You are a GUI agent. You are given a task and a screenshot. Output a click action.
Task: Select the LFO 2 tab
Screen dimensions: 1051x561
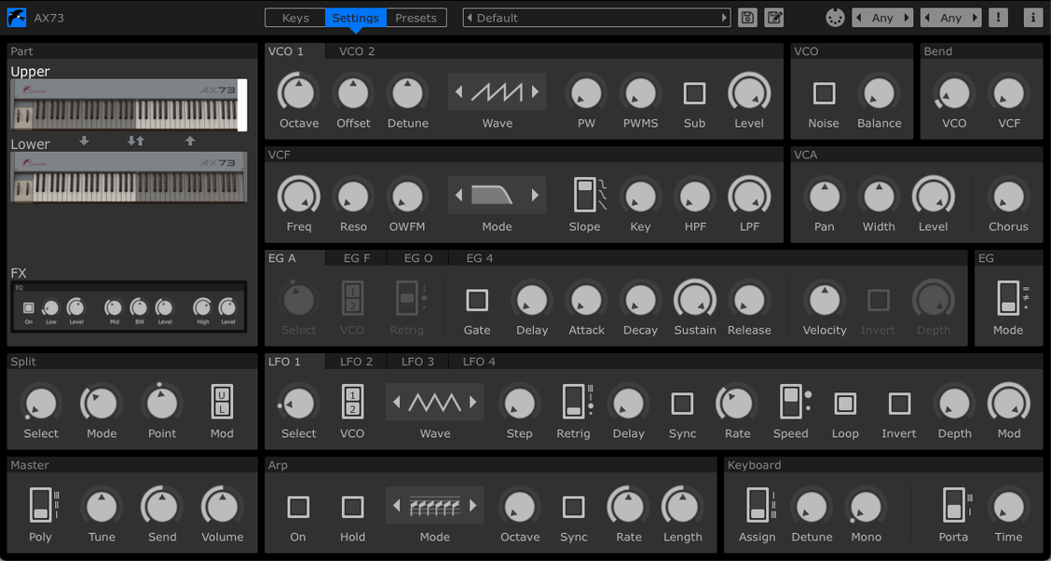coord(355,362)
